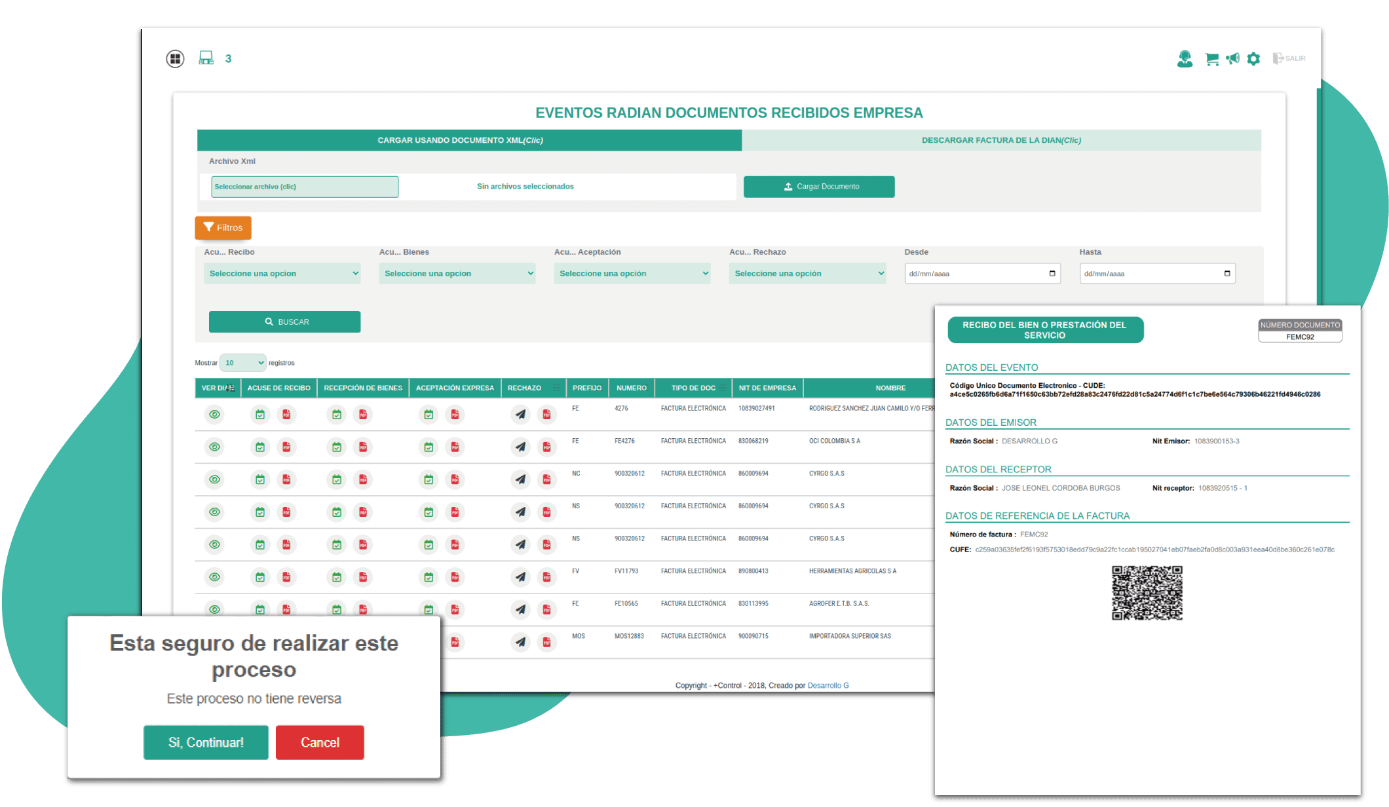The height and width of the screenshot is (807, 1389).
Task: Open Acu... Rechazo dropdown
Action: [807, 274]
